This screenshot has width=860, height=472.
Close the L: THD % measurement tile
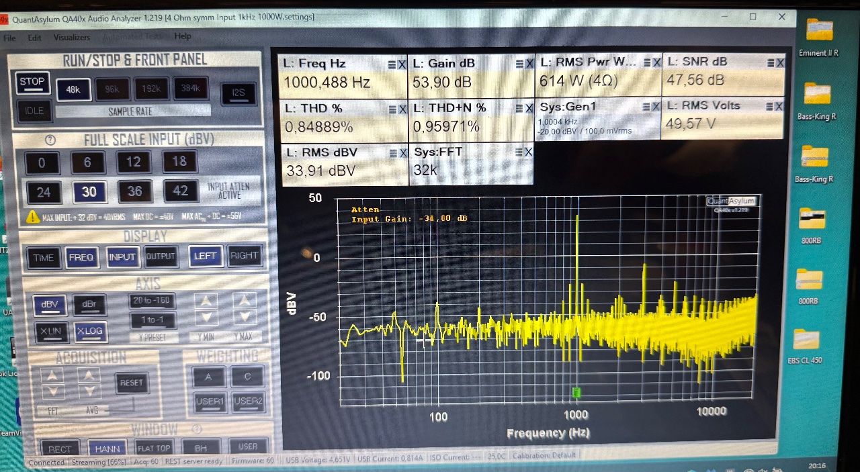point(402,109)
